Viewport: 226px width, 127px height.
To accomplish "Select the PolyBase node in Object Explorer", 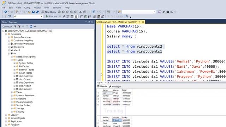I will [15, 125].
